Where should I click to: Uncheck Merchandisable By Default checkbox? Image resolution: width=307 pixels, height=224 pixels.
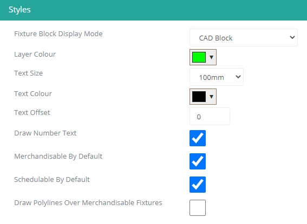click(x=197, y=161)
